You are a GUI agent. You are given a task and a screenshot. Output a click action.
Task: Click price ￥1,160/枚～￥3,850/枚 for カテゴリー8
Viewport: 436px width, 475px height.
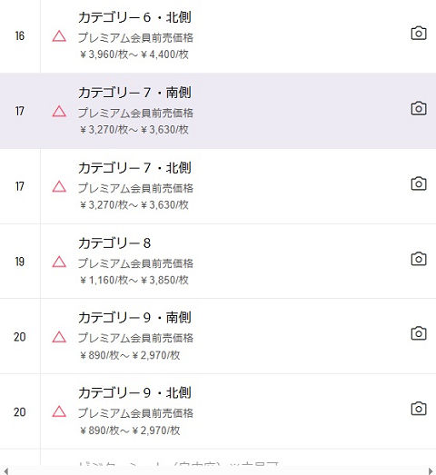click(134, 280)
